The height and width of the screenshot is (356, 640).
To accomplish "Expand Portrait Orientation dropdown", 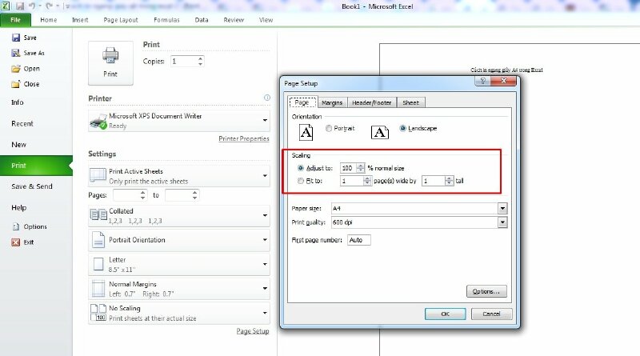I will (x=265, y=240).
